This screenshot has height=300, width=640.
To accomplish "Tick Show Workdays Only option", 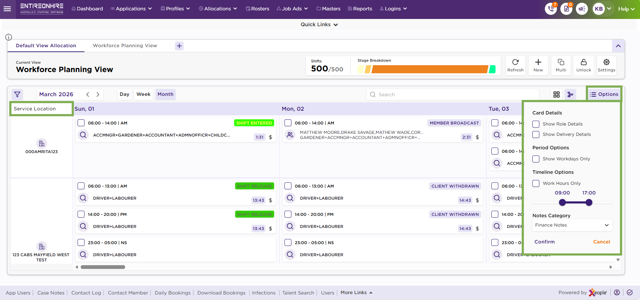I will (x=536, y=159).
